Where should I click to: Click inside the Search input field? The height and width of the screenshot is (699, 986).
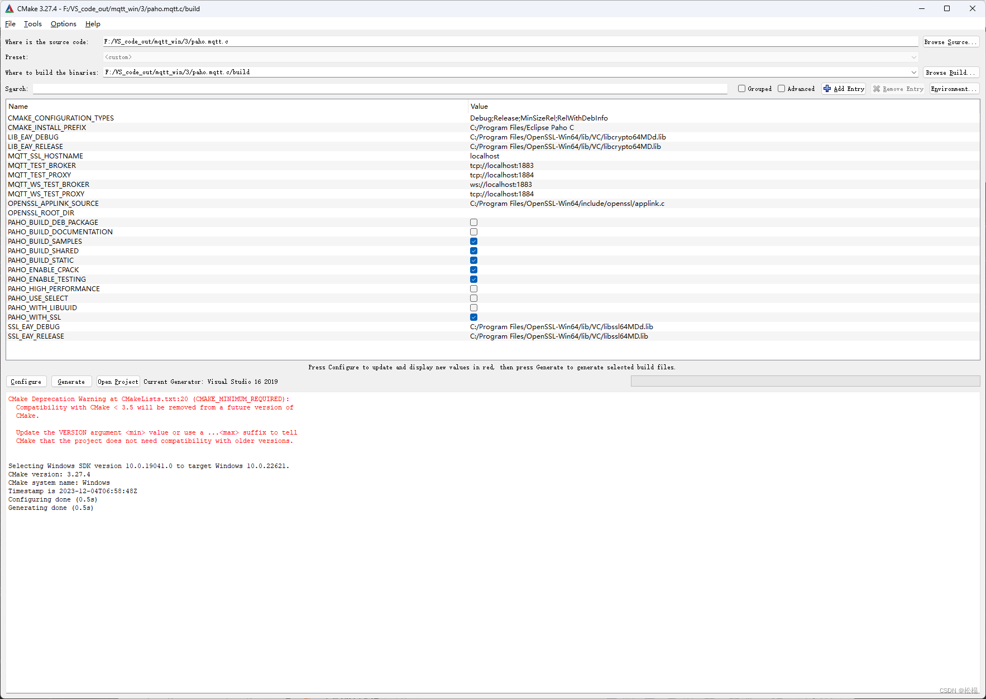pyautogui.click(x=380, y=88)
